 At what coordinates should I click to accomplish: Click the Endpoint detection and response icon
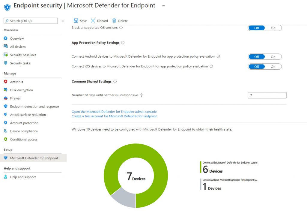(x=6, y=106)
